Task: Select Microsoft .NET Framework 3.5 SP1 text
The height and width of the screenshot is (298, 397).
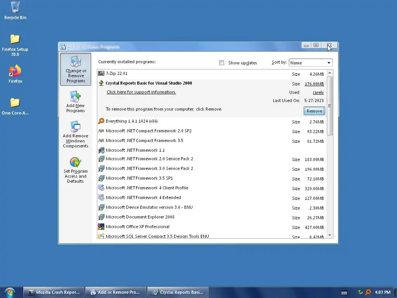Action: pos(139,178)
